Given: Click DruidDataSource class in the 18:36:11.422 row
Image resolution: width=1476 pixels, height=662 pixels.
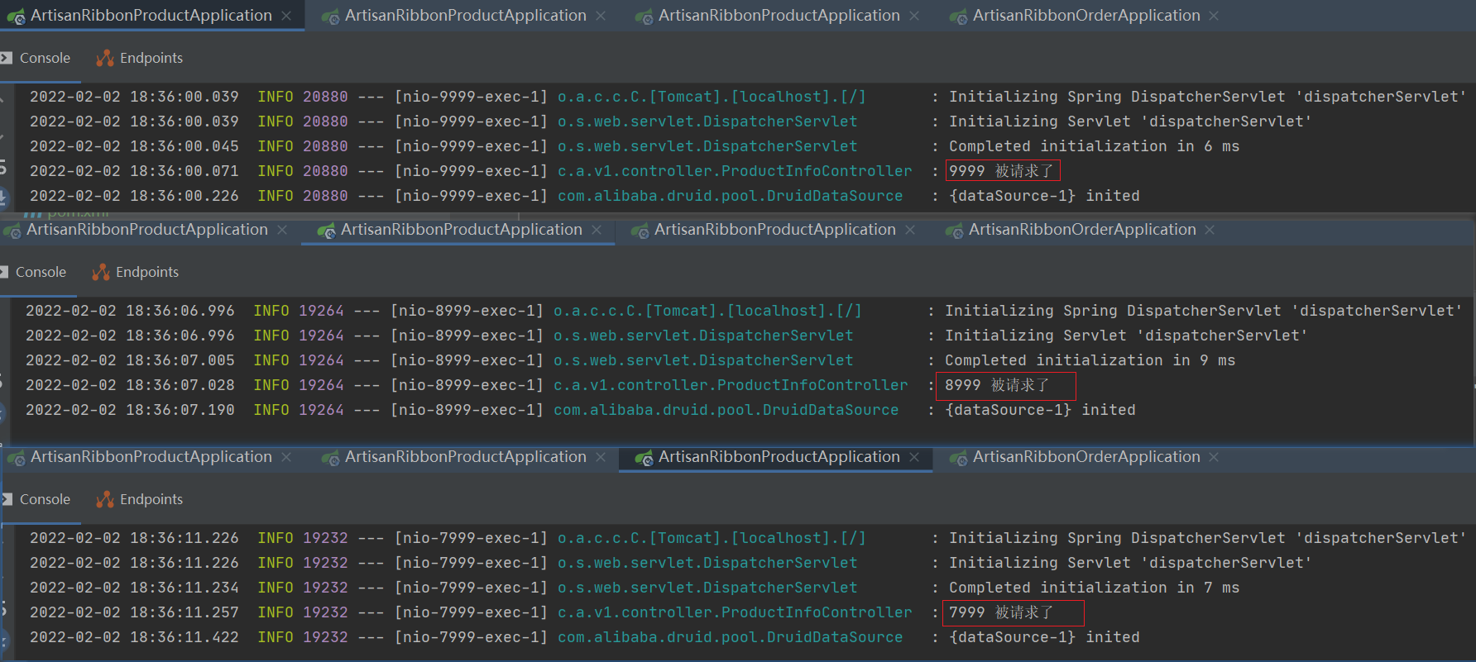Looking at the screenshot, I should pyautogui.click(x=730, y=637).
